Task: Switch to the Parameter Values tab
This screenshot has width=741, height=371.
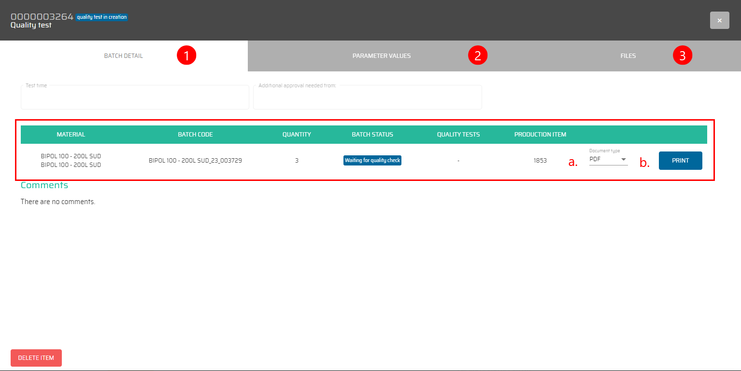Action: 381,56
